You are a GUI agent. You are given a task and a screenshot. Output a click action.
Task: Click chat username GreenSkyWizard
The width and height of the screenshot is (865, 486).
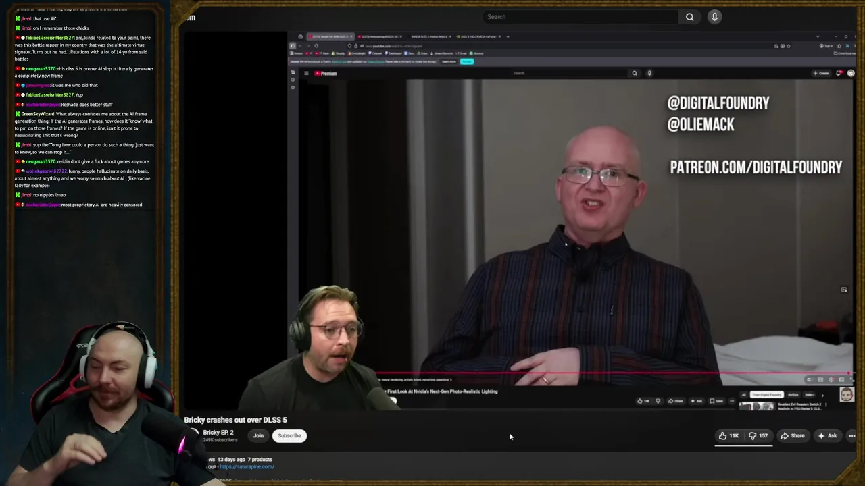(37, 114)
